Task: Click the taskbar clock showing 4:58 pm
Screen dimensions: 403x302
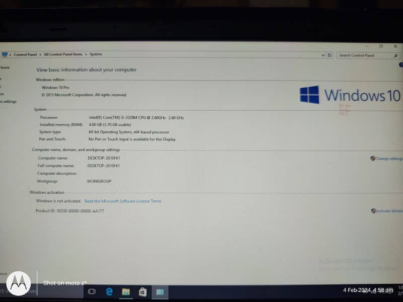Action: 368,290
